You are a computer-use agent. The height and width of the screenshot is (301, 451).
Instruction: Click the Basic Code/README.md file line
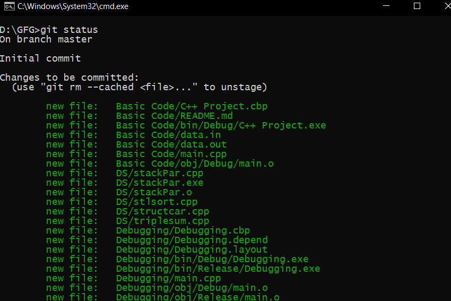click(x=174, y=116)
